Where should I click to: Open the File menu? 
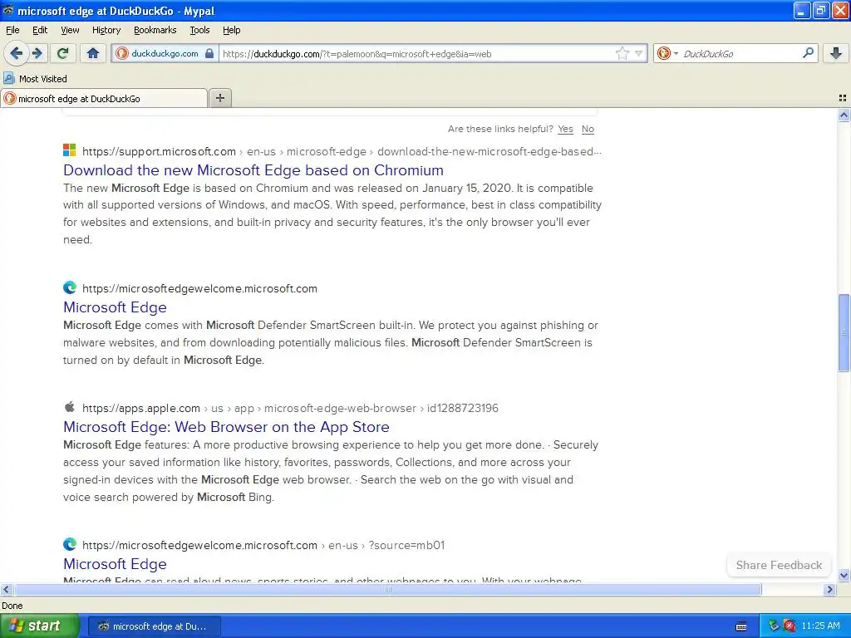point(12,30)
